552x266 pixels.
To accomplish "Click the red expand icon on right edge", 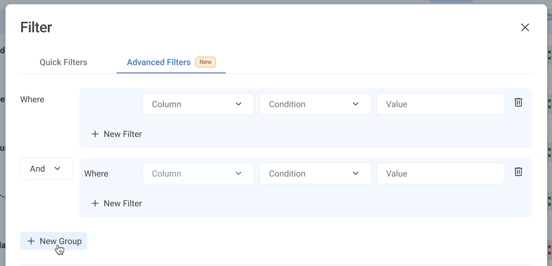I will point(550,250).
